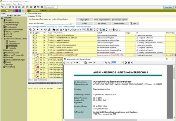Open the briefcase icon in the top toolbar
The image size is (176, 121).
point(38,7)
